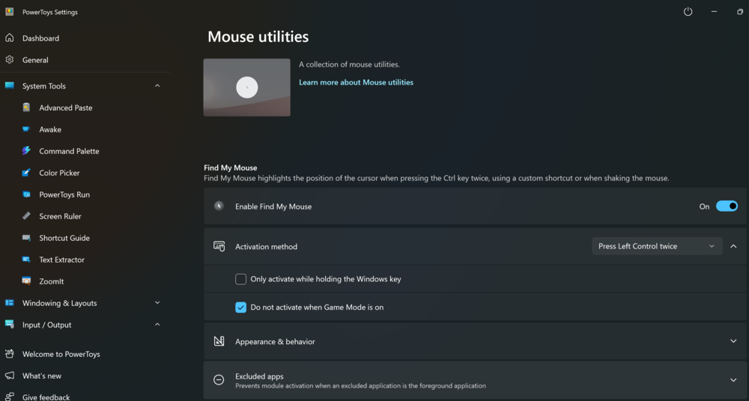
Task: Click the Windowing & Layouts icon
Action: (9, 303)
